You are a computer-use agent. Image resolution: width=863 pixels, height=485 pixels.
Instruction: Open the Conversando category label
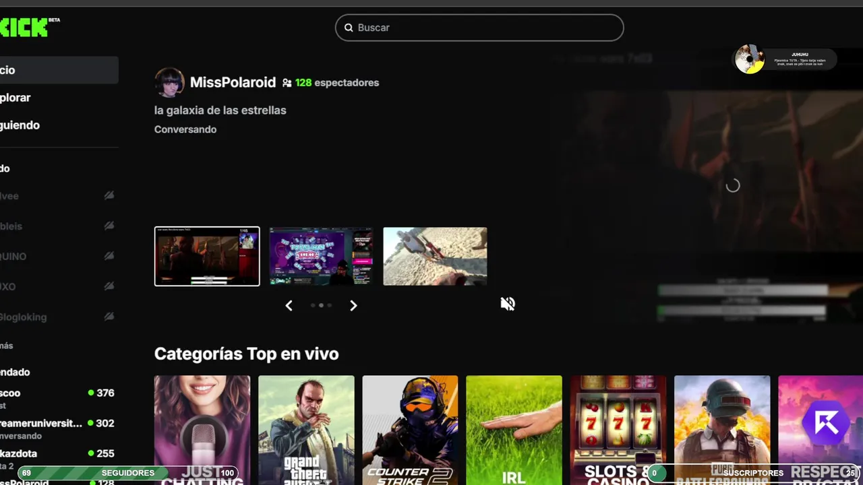tap(185, 129)
